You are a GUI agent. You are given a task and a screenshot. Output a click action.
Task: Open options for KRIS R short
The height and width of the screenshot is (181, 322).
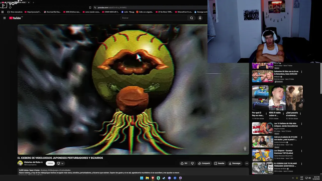tap(283, 114)
